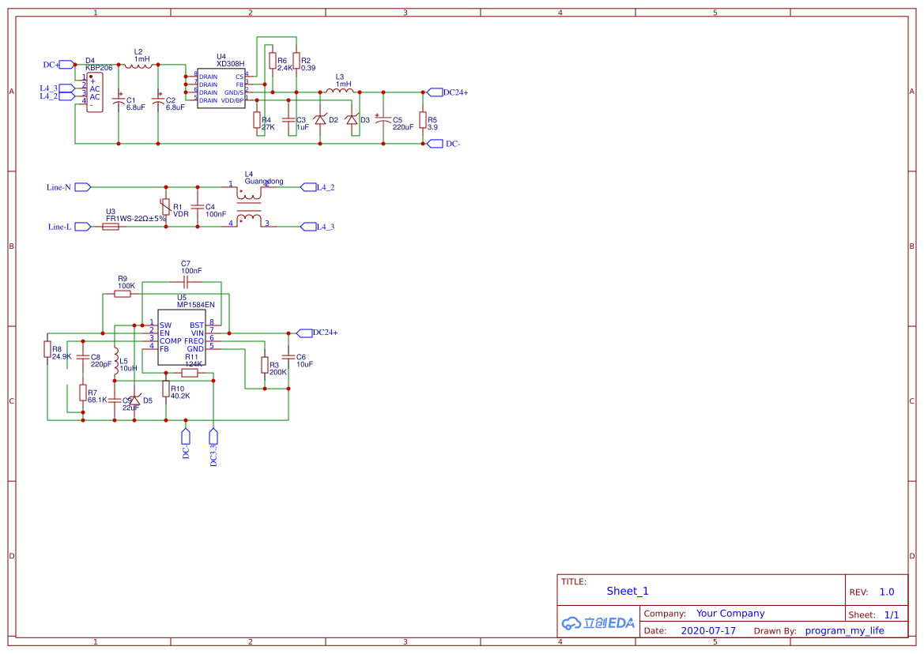Click the DC- port next to R5
Screen dimensions: 924x654
(x=435, y=144)
